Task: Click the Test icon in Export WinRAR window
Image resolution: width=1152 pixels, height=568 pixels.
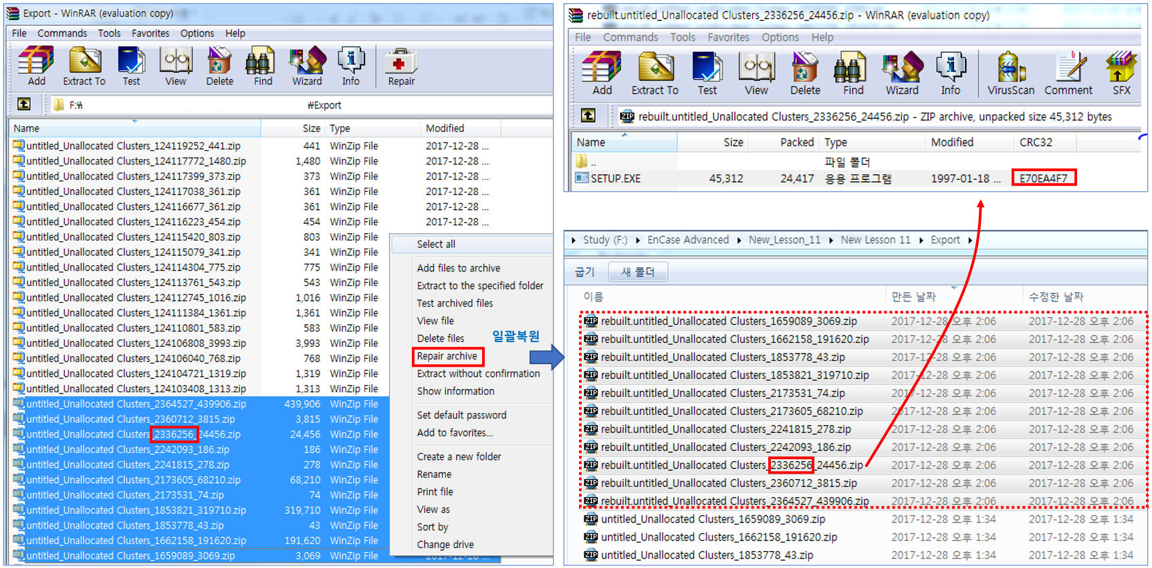Action: tap(131, 66)
